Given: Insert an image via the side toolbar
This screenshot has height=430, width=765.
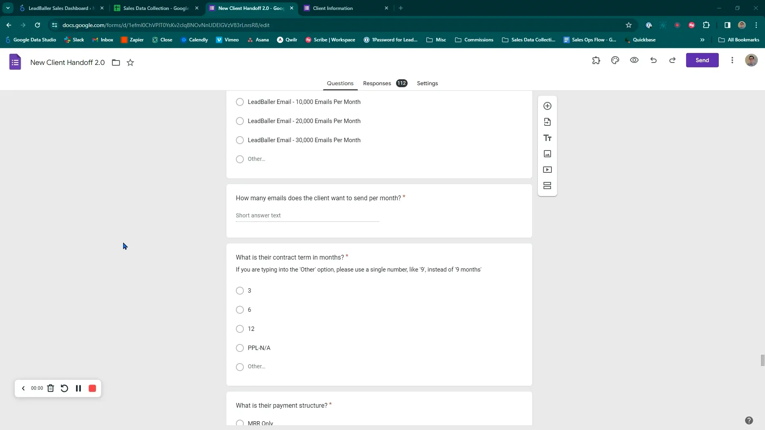Looking at the screenshot, I should 547,154.
